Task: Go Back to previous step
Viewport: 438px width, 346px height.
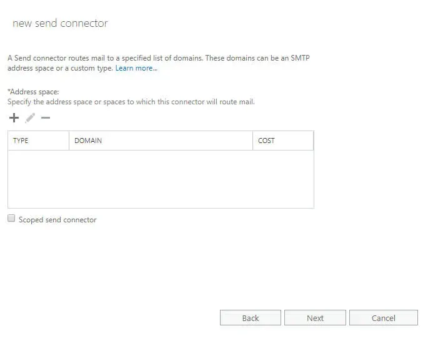Action: click(x=251, y=317)
